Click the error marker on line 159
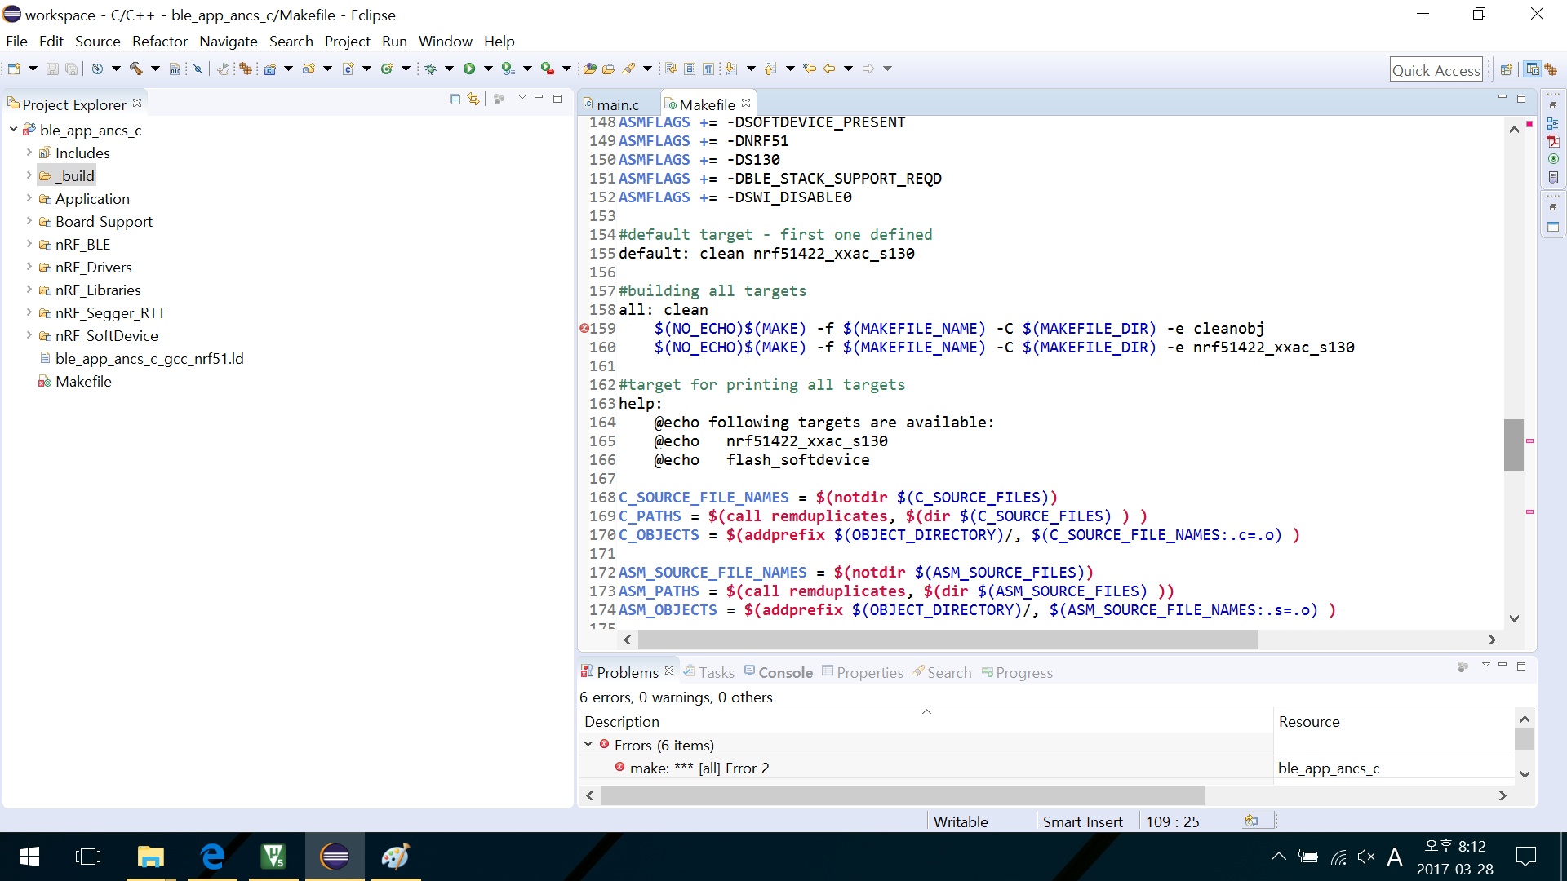The height and width of the screenshot is (881, 1567). coord(584,328)
